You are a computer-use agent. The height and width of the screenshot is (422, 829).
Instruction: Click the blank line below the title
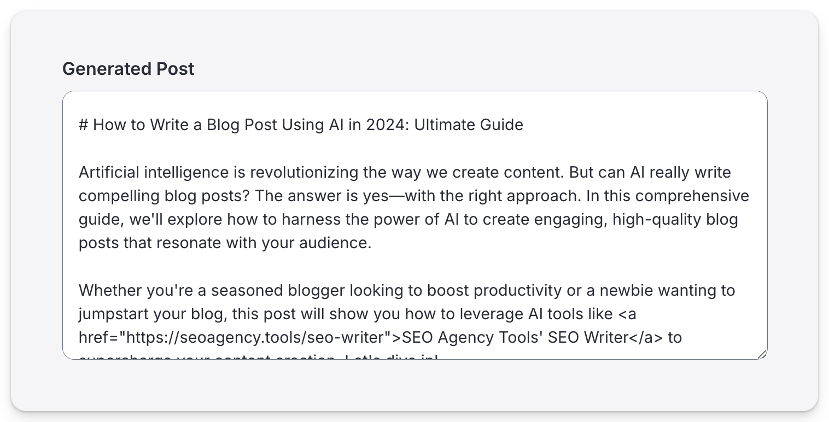pos(415,149)
